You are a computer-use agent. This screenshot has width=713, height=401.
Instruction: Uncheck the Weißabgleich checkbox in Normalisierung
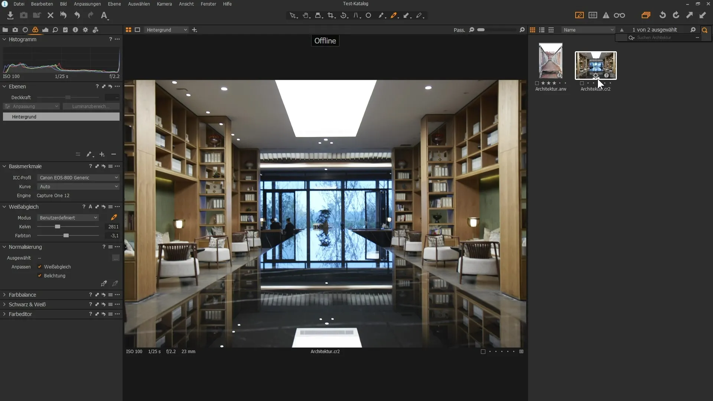tap(40, 267)
